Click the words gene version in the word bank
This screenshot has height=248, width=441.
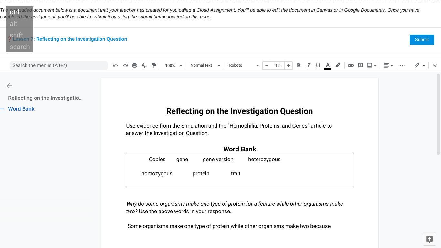(218, 159)
